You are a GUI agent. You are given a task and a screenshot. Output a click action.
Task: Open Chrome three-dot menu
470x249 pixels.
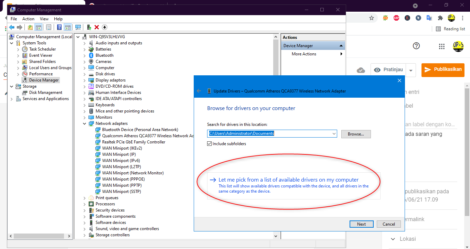click(x=463, y=18)
